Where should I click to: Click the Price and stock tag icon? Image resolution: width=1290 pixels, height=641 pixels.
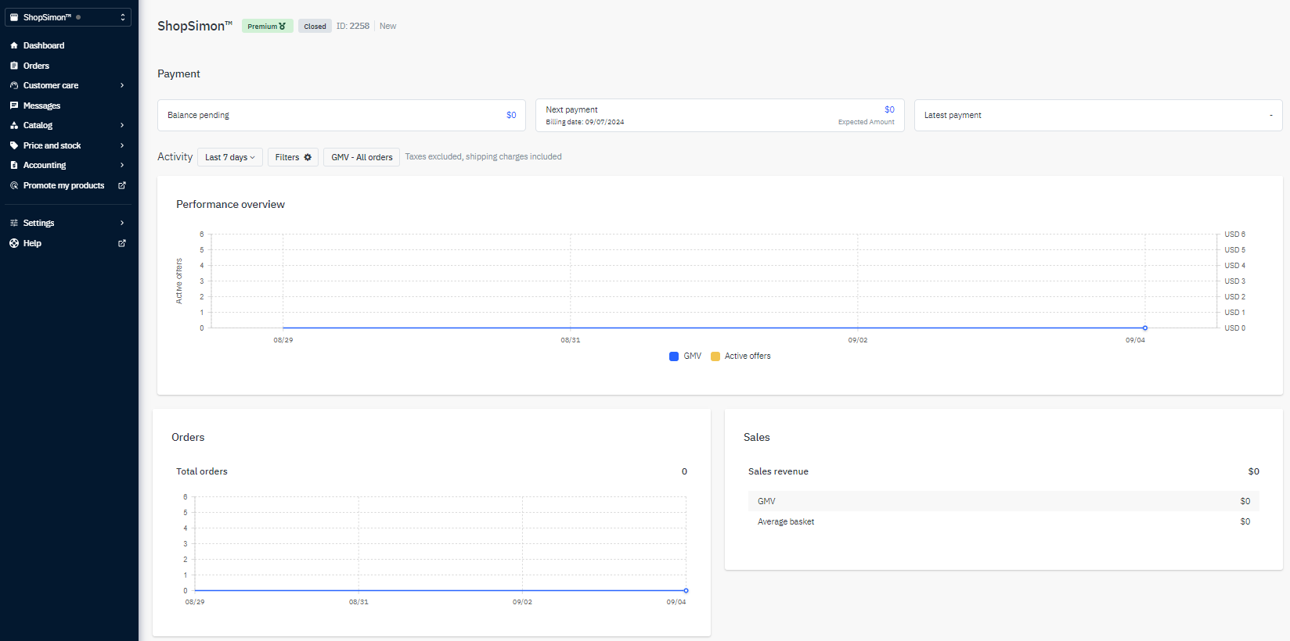click(x=14, y=145)
